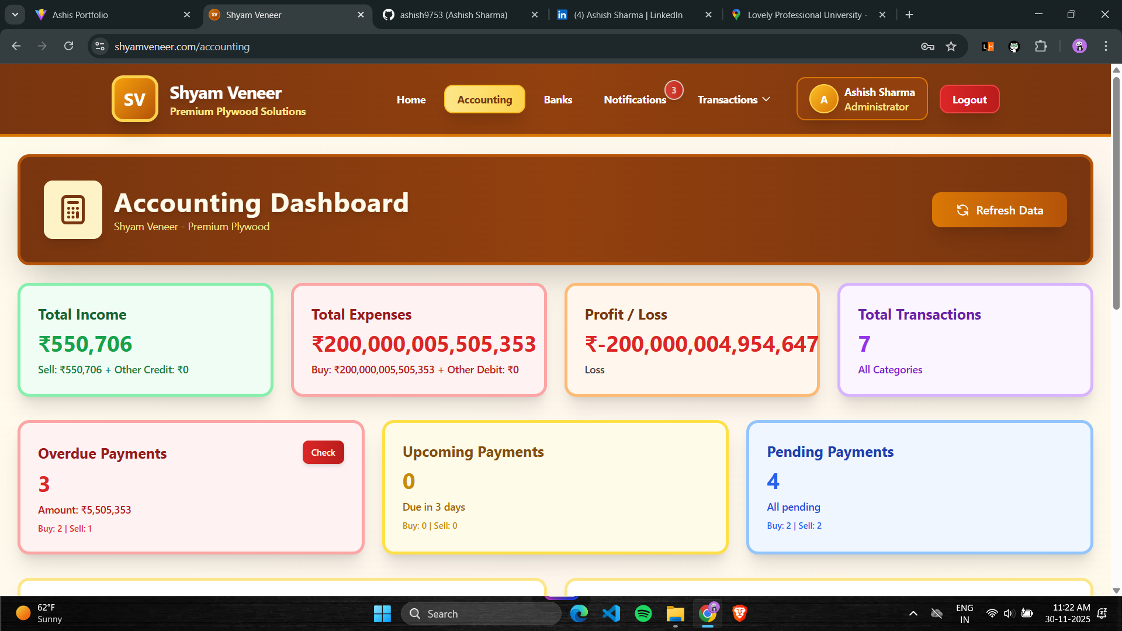Image resolution: width=1122 pixels, height=631 pixels.
Task: Open Spotify from the taskbar
Action: click(643, 613)
